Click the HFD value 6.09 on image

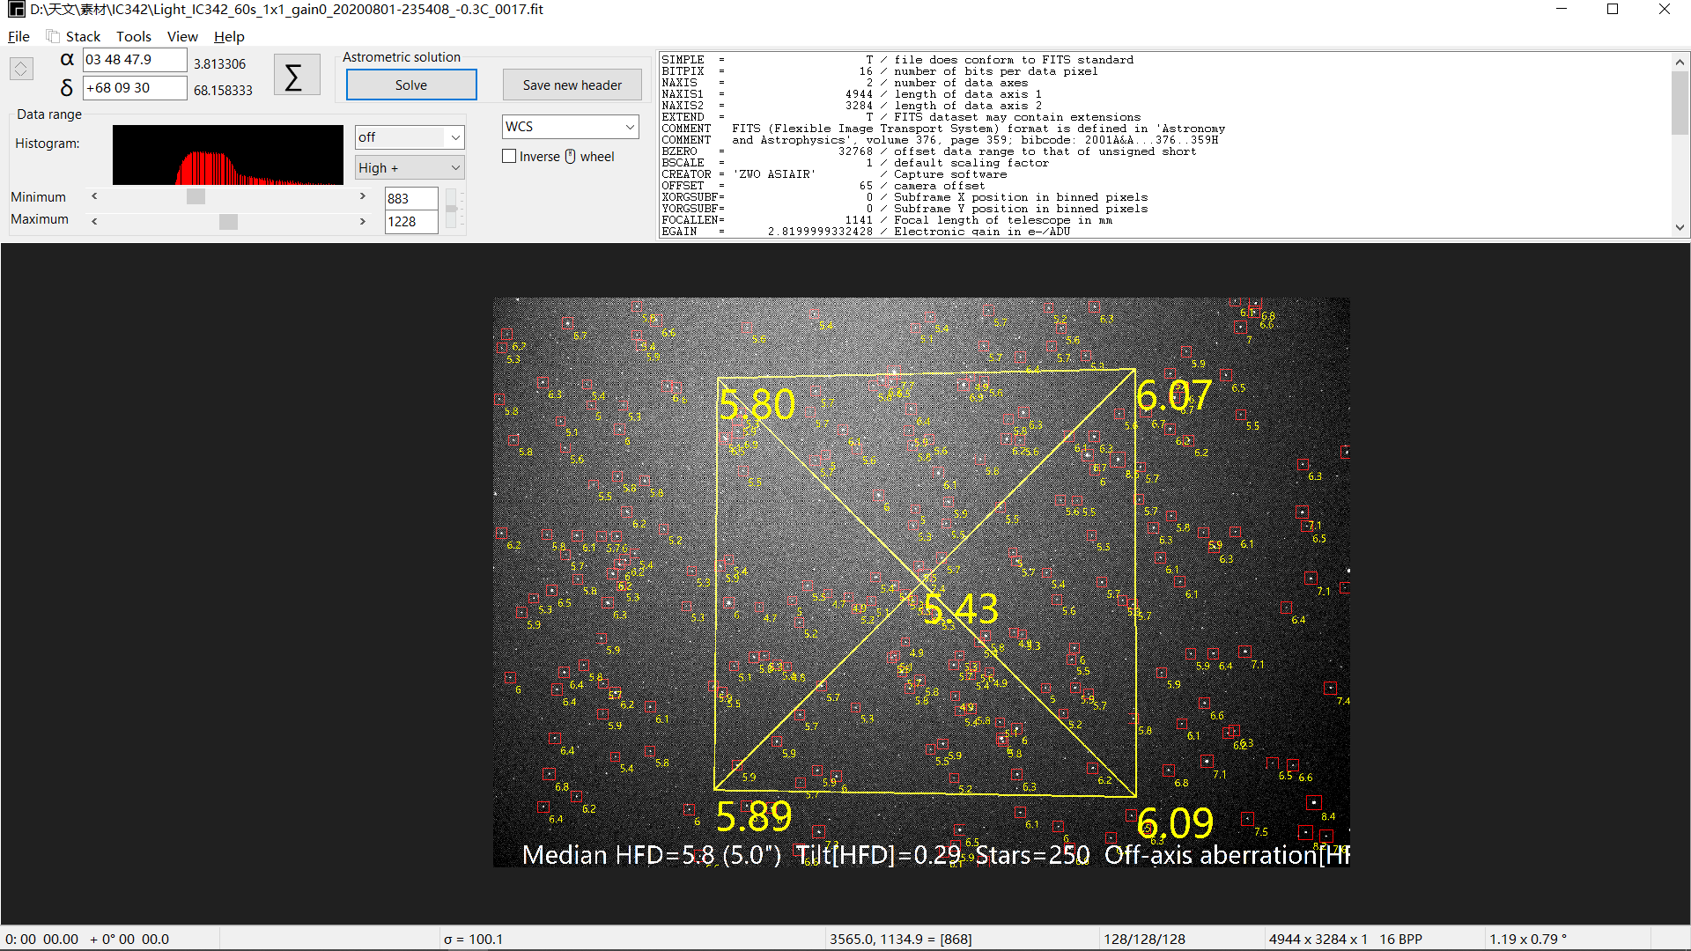click(x=1175, y=824)
